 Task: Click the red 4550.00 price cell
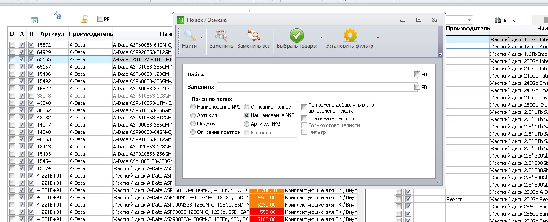267,212
